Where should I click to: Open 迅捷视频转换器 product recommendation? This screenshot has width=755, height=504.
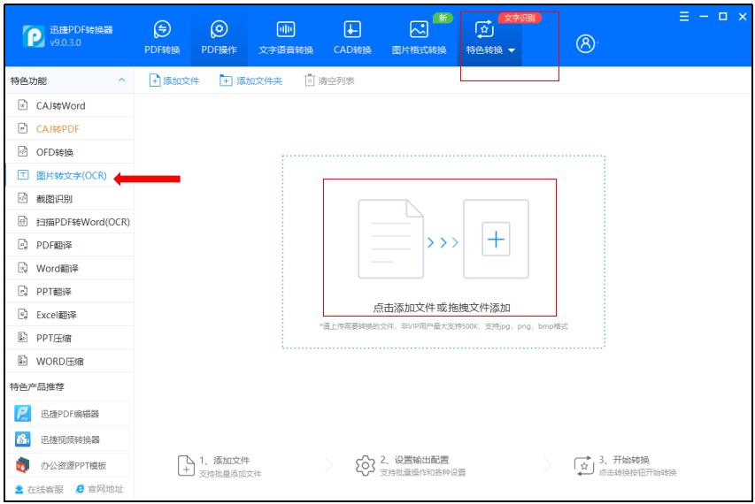click(69, 439)
